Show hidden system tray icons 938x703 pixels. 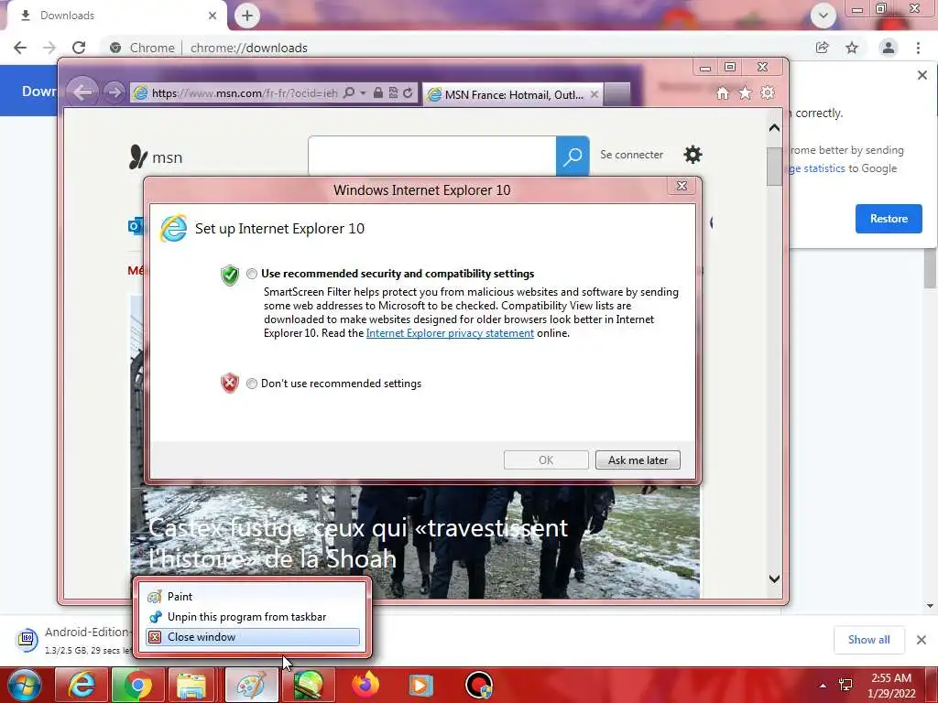(x=823, y=686)
